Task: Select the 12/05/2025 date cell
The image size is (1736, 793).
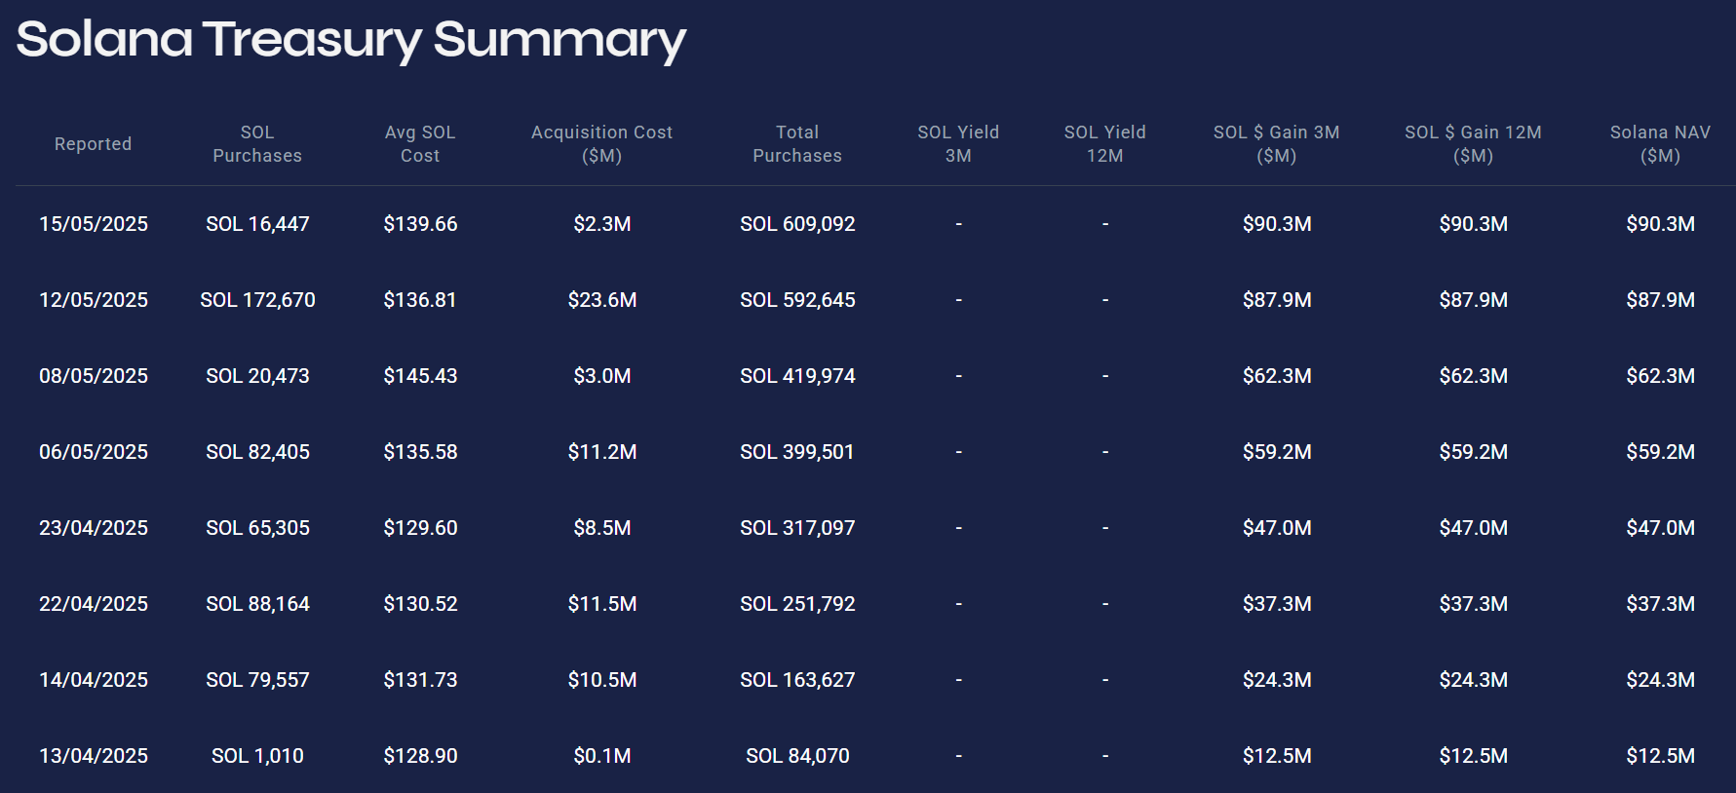Action: [x=94, y=300]
